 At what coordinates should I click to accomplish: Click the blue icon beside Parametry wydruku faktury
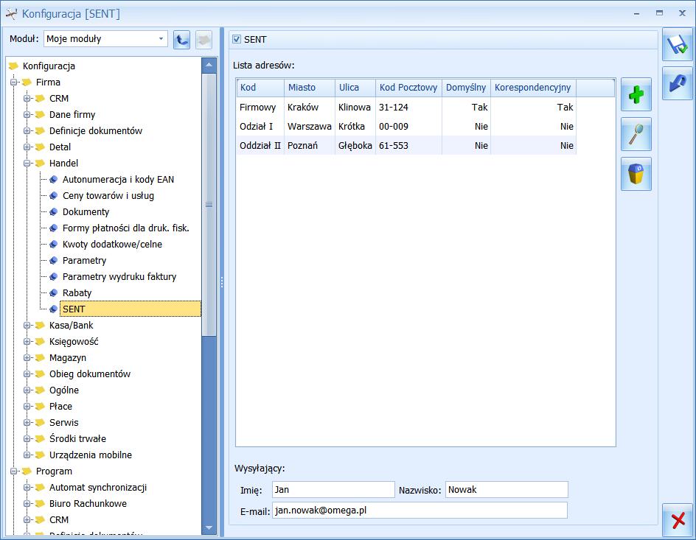(54, 277)
